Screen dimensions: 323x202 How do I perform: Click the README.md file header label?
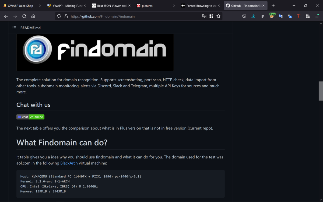30,28
